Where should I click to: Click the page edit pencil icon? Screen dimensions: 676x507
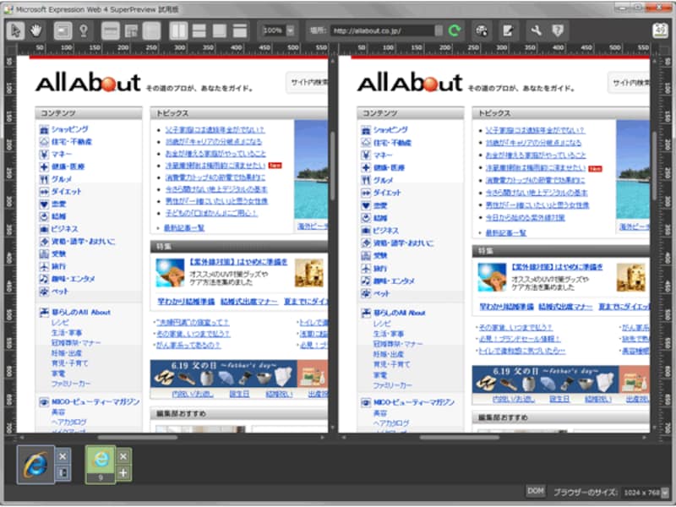510,30
